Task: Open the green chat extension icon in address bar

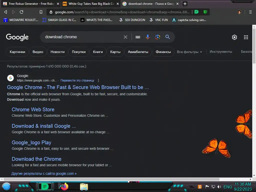Action: pos(196,12)
